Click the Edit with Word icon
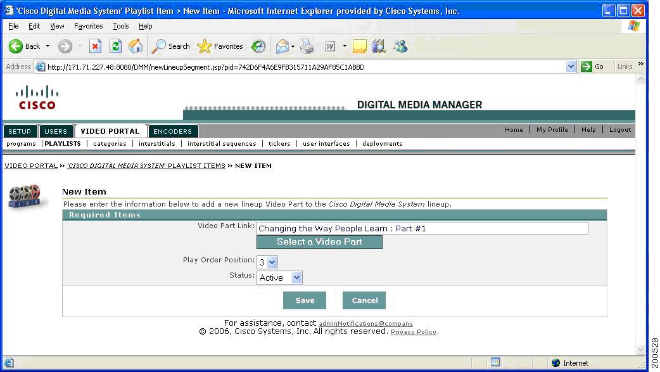The image size is (660, 372). pyautogui.click(x=329, y=46)
